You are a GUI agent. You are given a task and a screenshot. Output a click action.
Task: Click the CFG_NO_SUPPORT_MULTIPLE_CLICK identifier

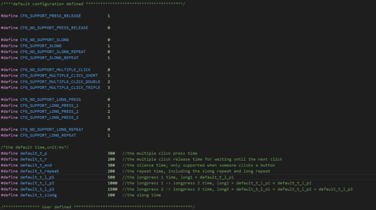(55, 70)
